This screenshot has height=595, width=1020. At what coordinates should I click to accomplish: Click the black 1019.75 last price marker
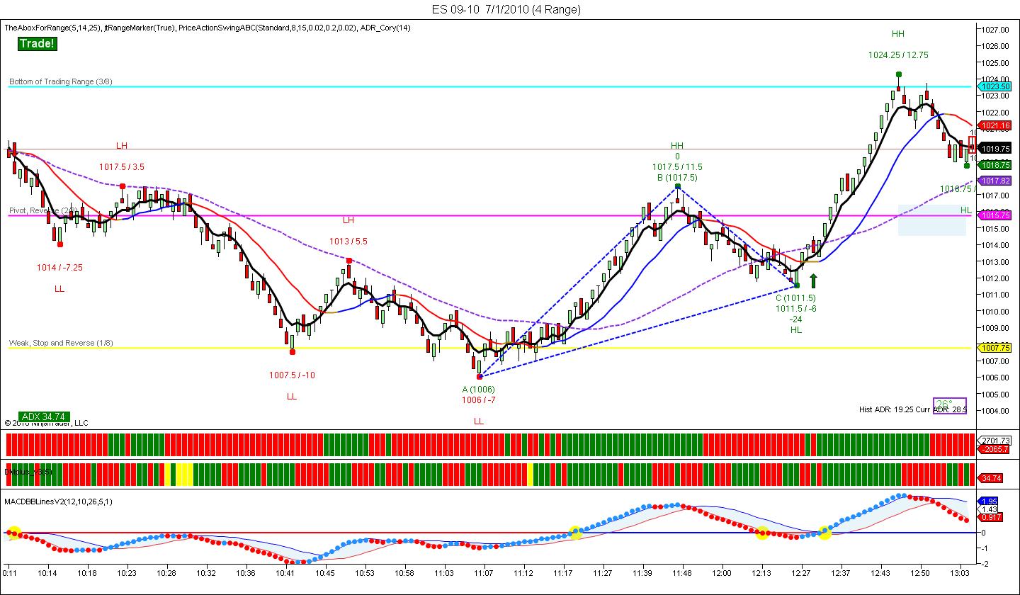tap(995, 149)
